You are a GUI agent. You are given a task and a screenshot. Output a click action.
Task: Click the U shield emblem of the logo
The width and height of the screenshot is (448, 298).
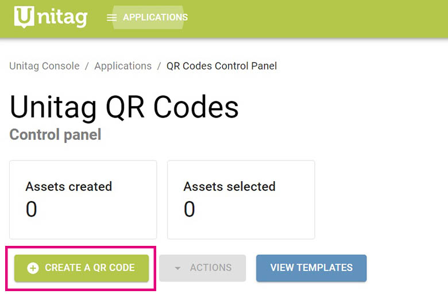(x=22, y=17)
